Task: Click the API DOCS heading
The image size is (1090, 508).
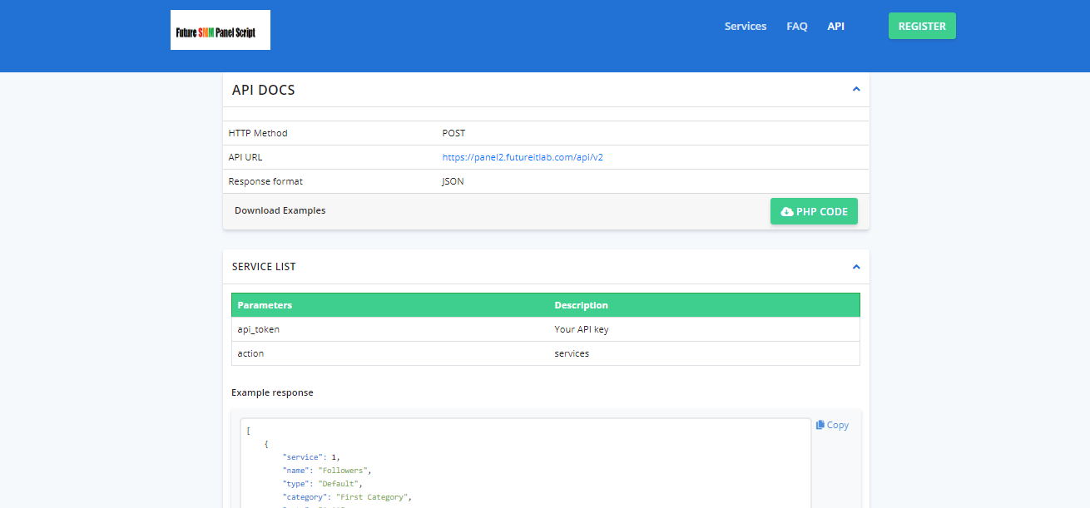Action: pos(263,89)
